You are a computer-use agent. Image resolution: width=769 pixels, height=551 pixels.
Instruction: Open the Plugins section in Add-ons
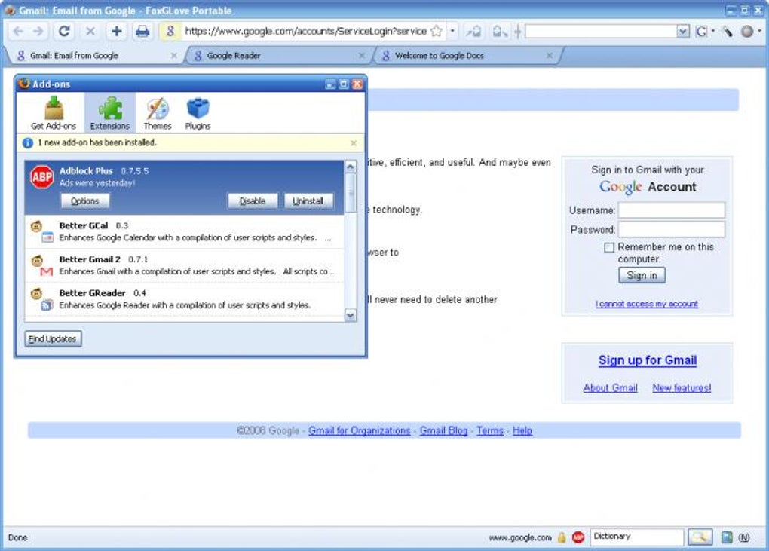(198, 113)
